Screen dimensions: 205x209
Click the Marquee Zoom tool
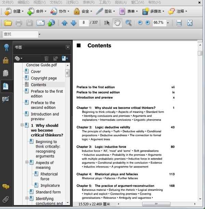click(128, 23)
